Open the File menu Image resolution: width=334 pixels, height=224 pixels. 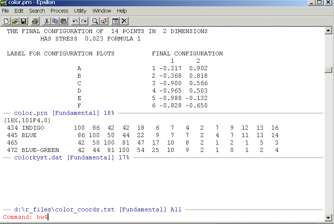point(5,11)
